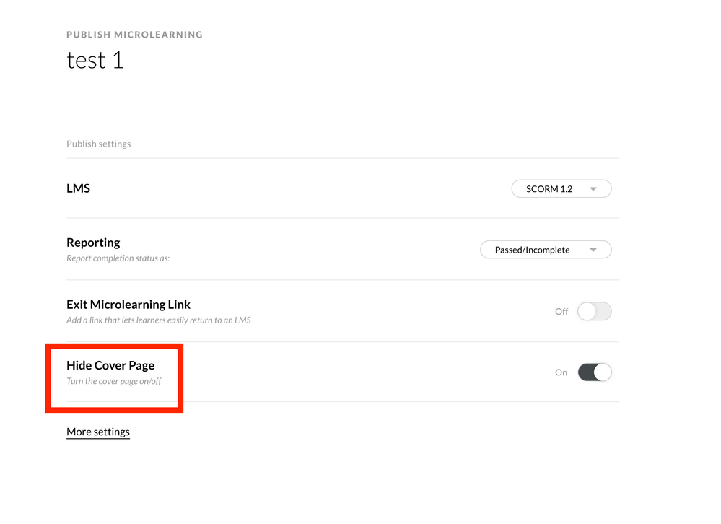Viewport: 721px width, 524px height.
Task: Click the LMS setting label
Action: pos(78,188)
